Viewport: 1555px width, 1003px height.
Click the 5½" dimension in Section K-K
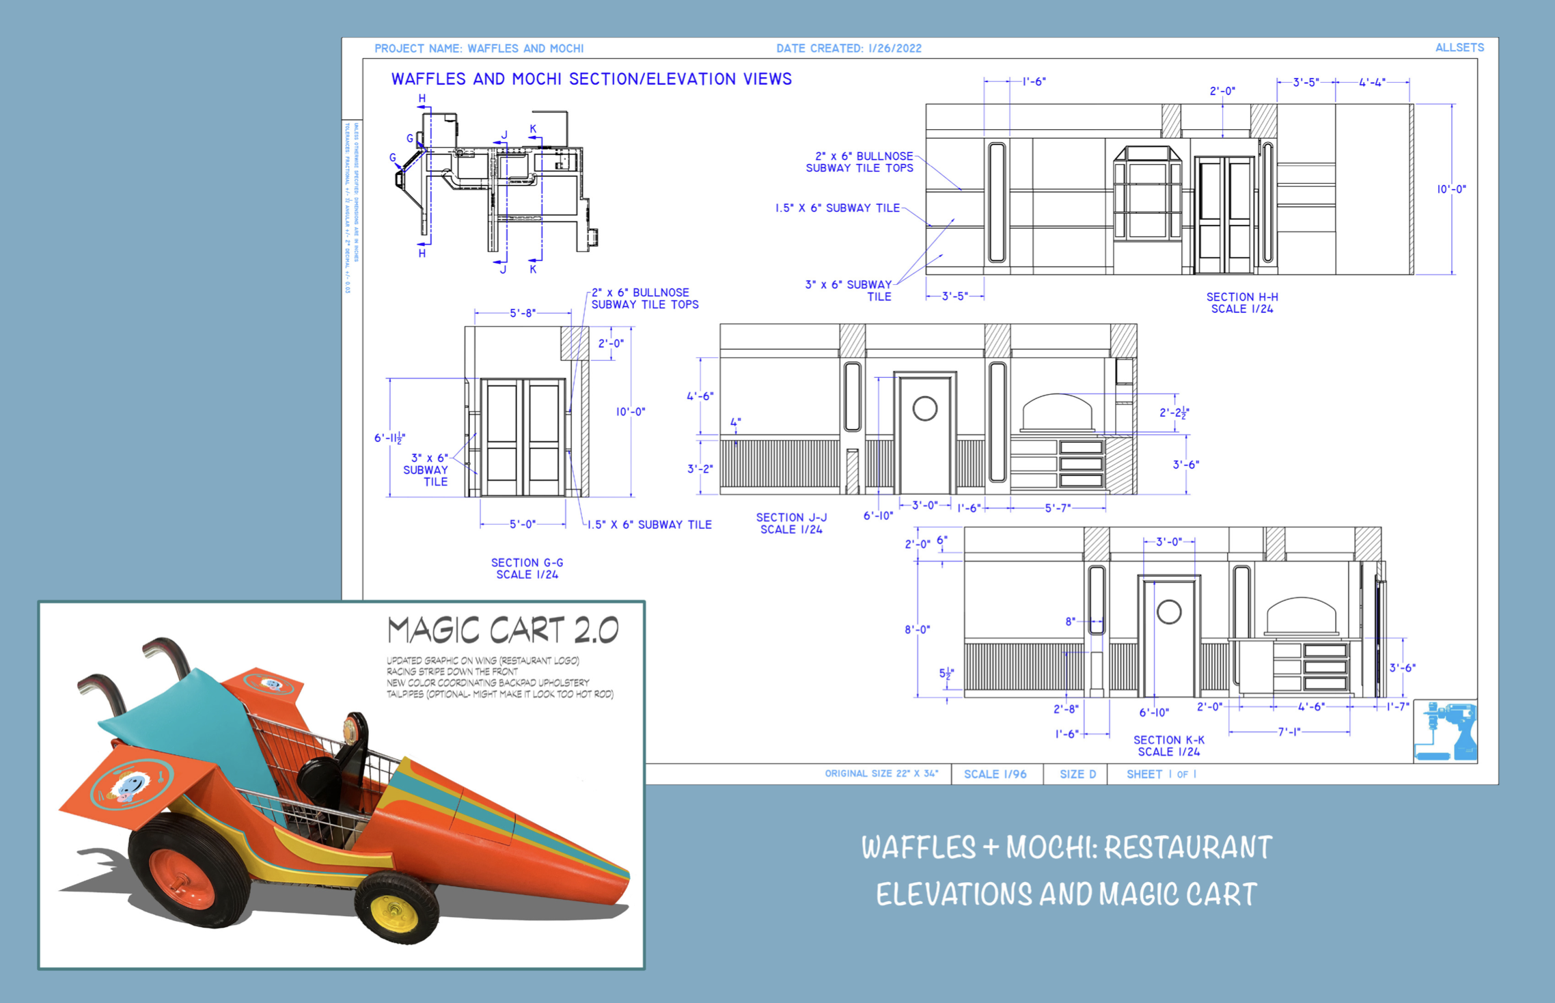(946, 674)
